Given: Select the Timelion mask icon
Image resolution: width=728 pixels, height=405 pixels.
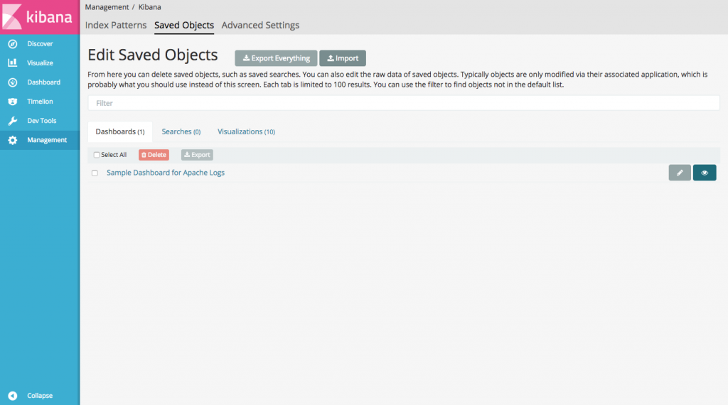Looking at the screenshot, I should (x=13, y=101).
